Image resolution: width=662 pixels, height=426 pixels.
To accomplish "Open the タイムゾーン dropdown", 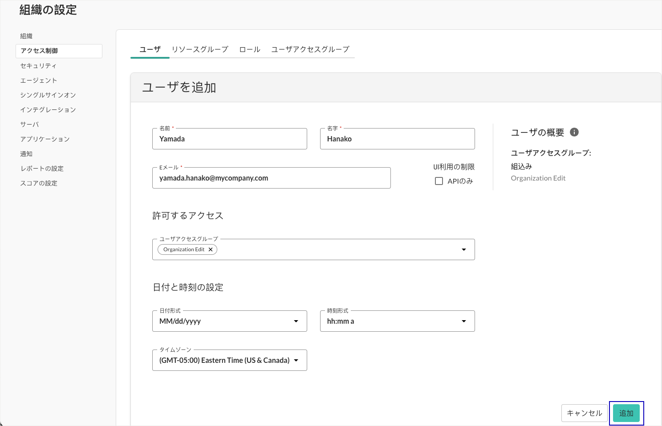I will click(230, 360).
